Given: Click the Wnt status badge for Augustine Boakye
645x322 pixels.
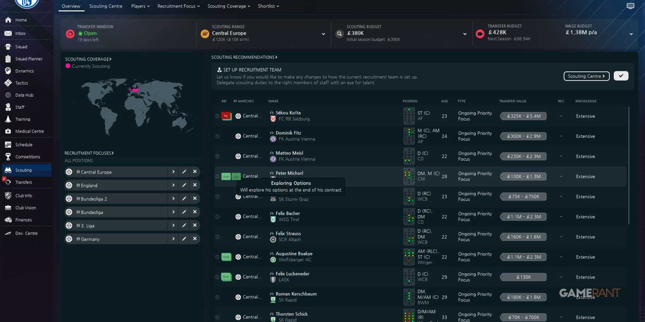Looking at the screenshot, I should click(226, 257).
